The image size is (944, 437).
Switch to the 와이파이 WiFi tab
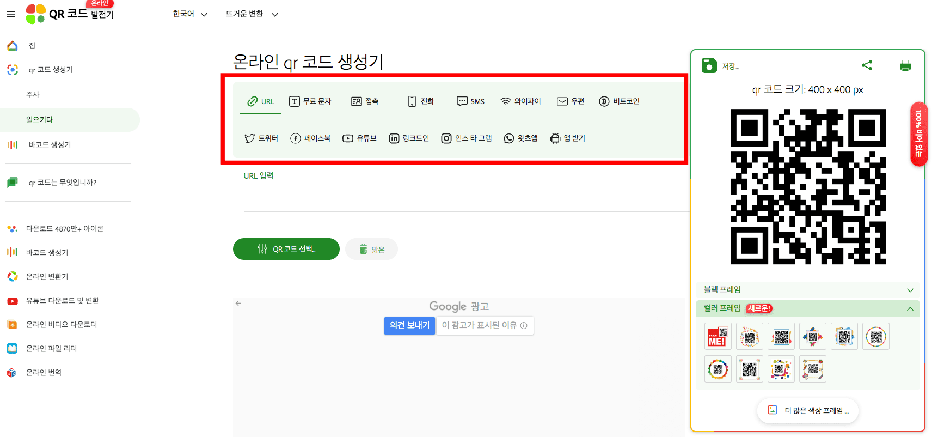point(520,101)
